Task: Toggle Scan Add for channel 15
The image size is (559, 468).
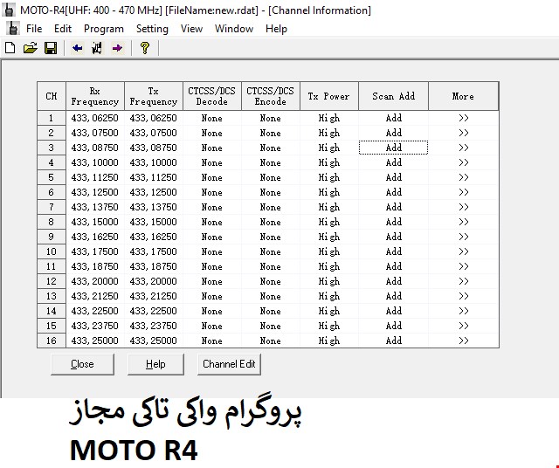Action: (x=394, y=326)
